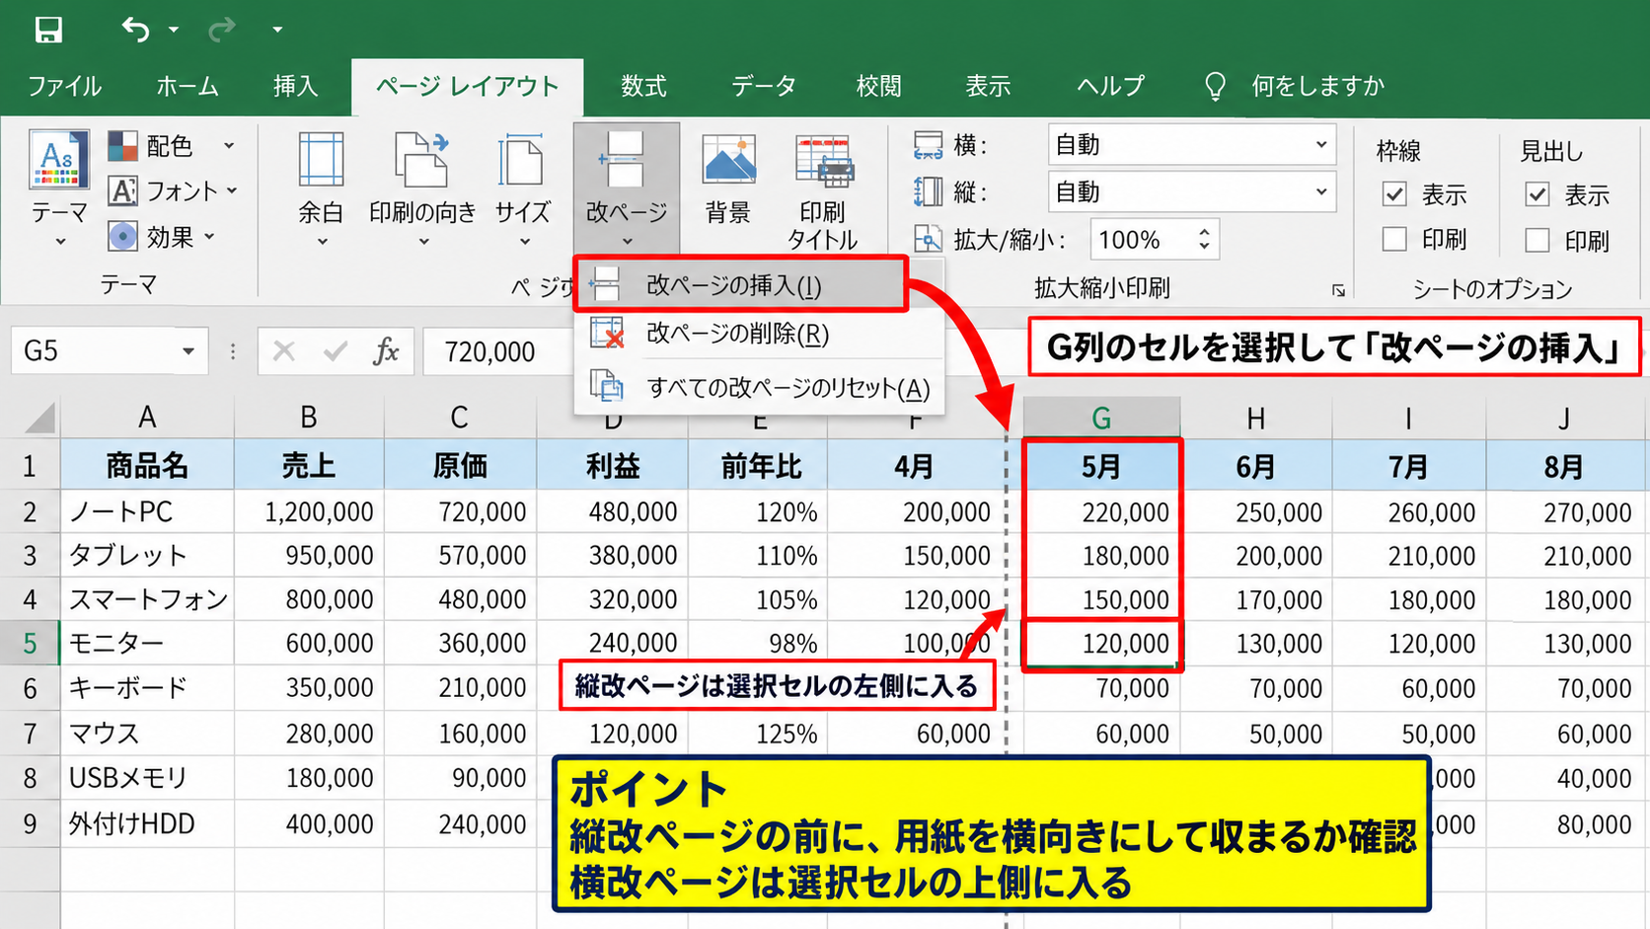Open 拡大縮小印刷 dialog launcher
Image resolution: width=1650 pixels, height=929 pixels.
(1338, 290)
